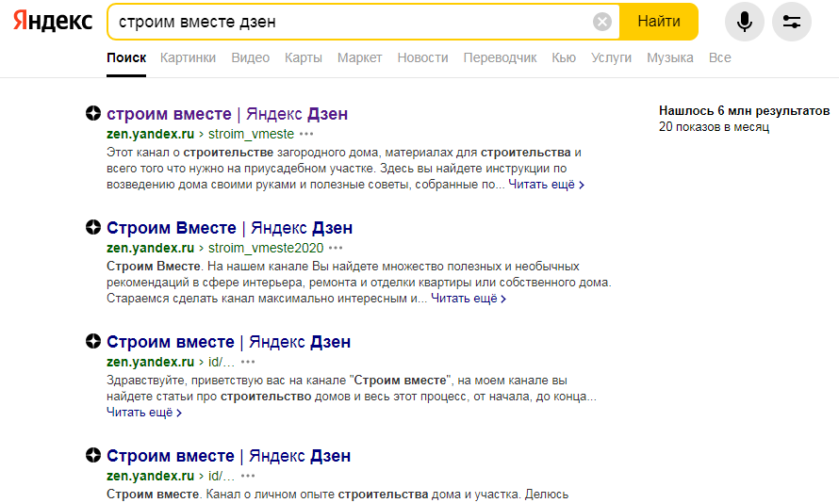This screenshot has height=503, width=839.
Task: Open three-dots menu of third result URL
Action: pos(248,362)
